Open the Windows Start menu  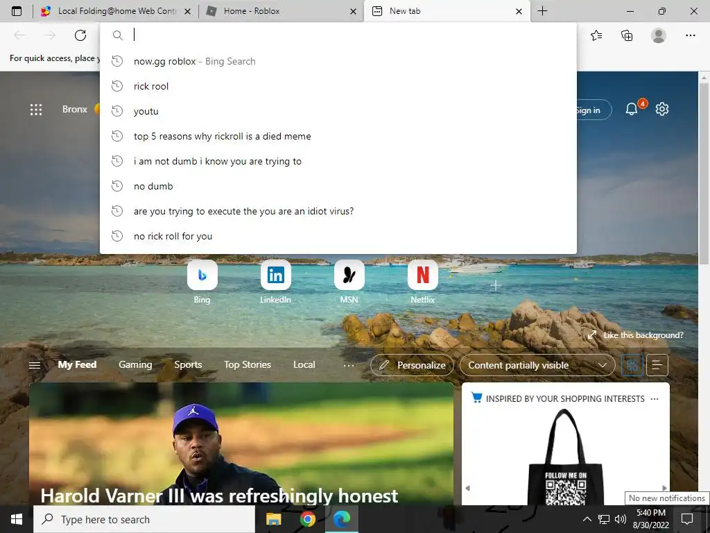point(17,519)
